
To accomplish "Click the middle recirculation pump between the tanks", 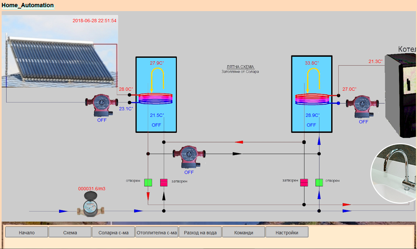I will click(189, 156).
